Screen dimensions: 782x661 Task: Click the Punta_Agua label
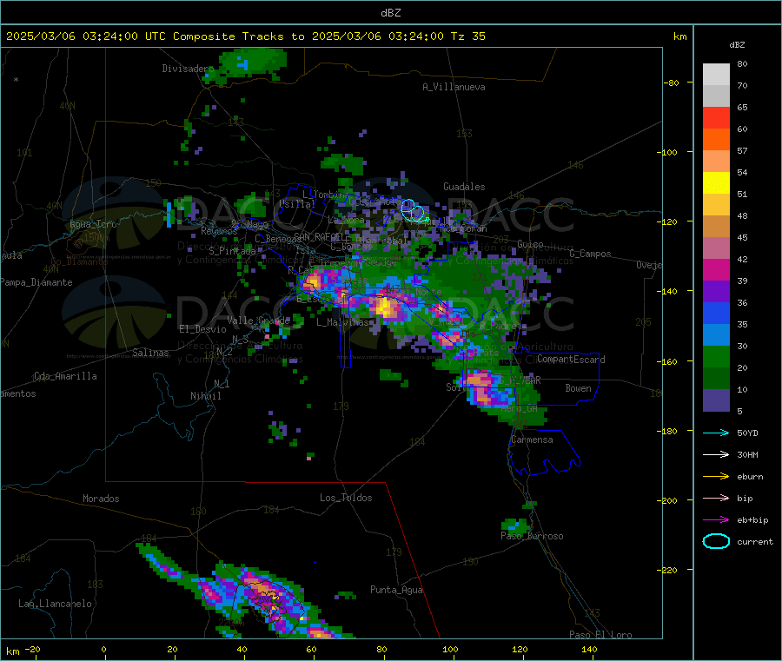point(396,590)
